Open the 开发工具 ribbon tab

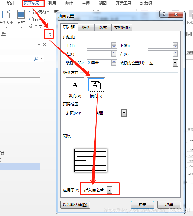[x=124, y=3]
